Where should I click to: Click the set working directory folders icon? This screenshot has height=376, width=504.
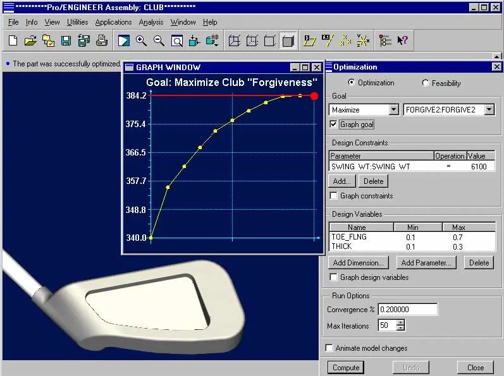[49, 41]
